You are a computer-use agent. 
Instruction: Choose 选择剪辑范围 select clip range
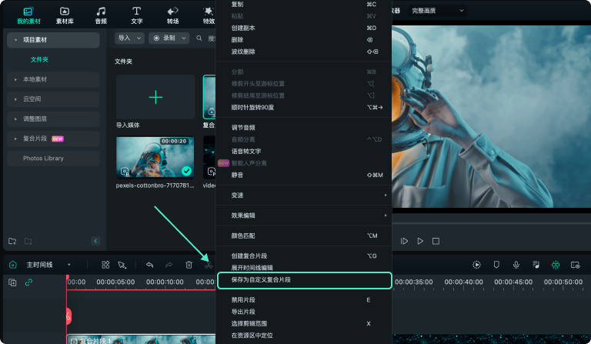pyautogui.click(x=304, y=324)
